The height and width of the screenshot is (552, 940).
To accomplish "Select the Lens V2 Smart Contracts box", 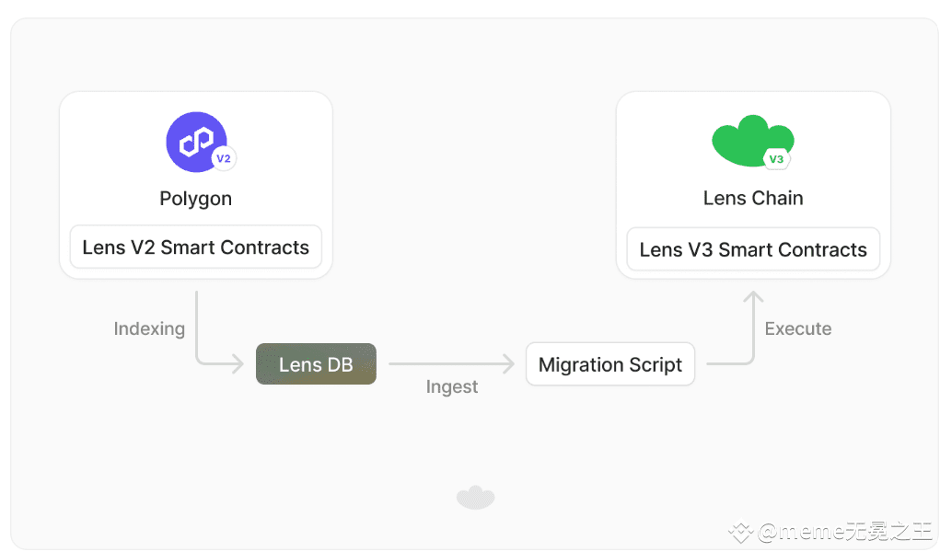I will 196,247.
